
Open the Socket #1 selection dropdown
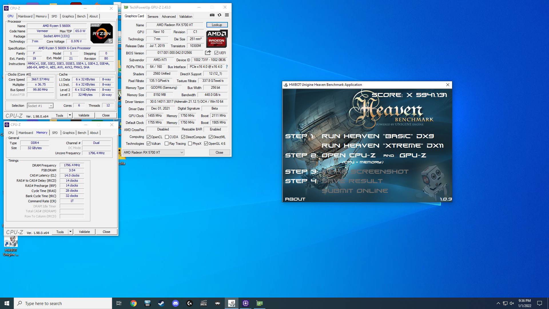[x=40, y=106]
